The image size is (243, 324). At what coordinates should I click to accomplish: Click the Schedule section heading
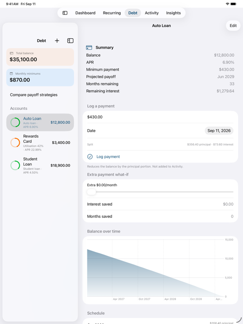[96, 313]
